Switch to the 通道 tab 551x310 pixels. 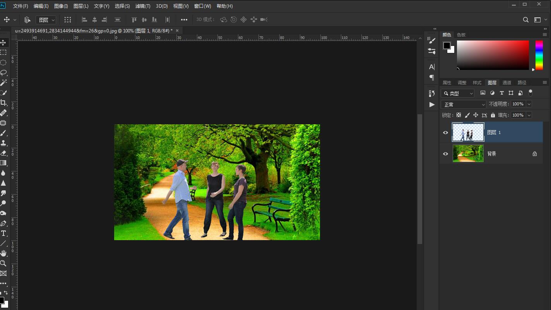pyautogui.click(x=507, y=83)
